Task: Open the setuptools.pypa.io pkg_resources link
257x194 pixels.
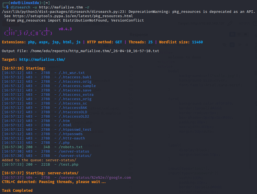Action: click(73, 16)
